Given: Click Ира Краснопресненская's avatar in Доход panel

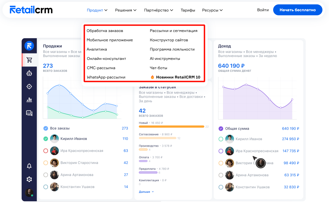Looking at the screenshot, I should (230, 151).
